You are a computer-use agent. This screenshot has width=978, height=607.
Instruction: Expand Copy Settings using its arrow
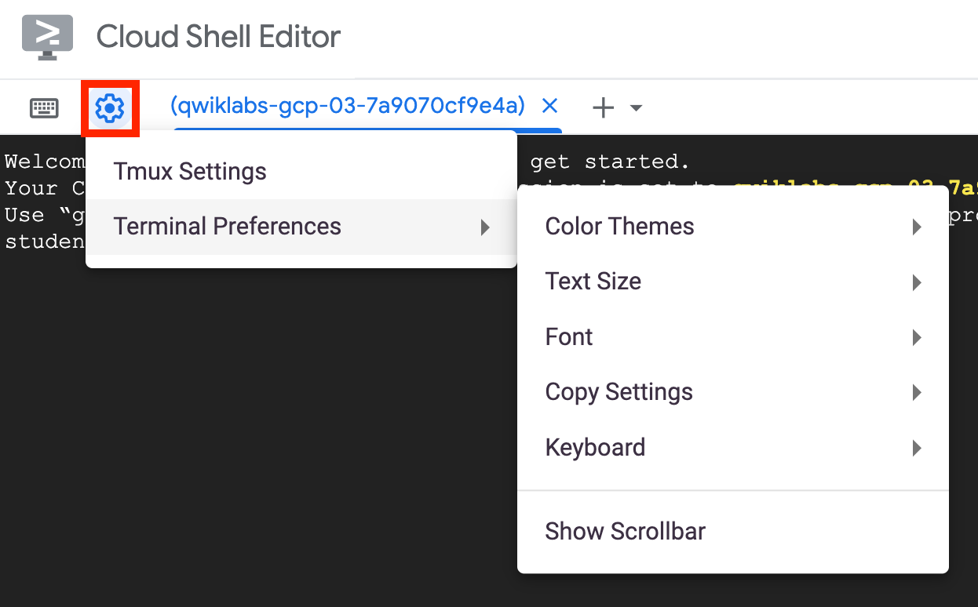click(x=916, y=393)
